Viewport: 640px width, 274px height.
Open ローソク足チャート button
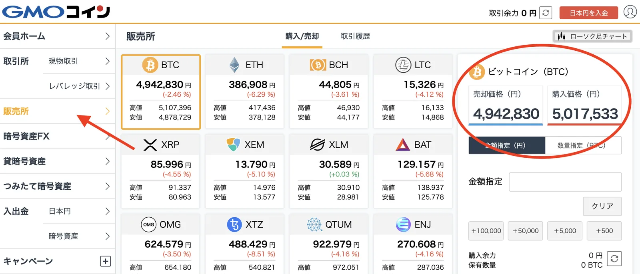tap(592, 36)
